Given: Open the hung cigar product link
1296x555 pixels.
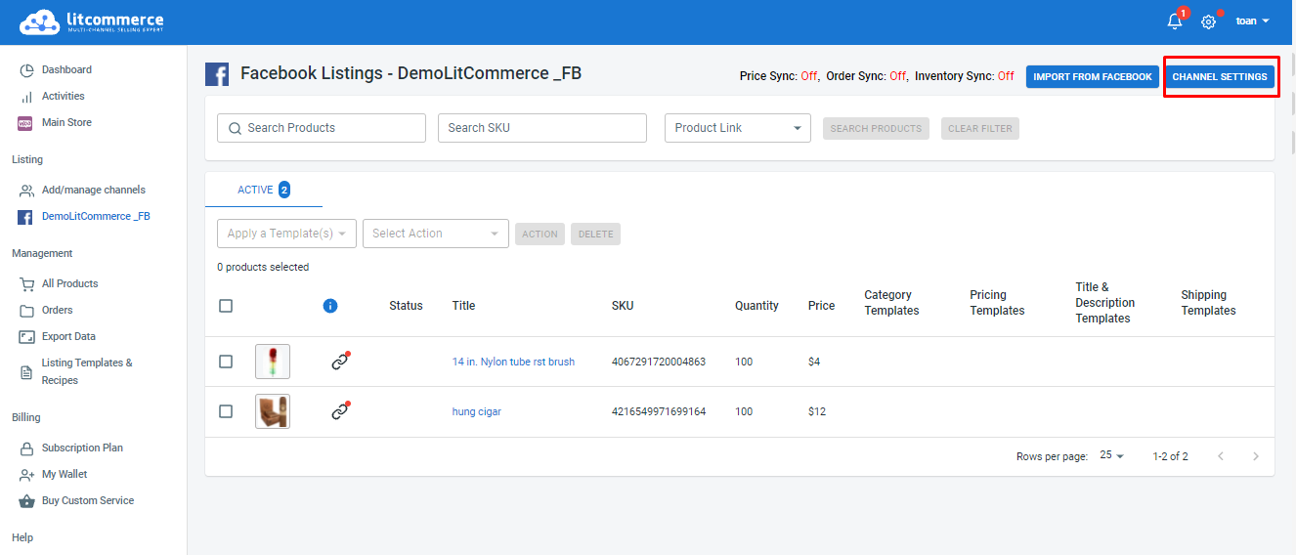Looking at the screenshot, I should tap(476, 412).
